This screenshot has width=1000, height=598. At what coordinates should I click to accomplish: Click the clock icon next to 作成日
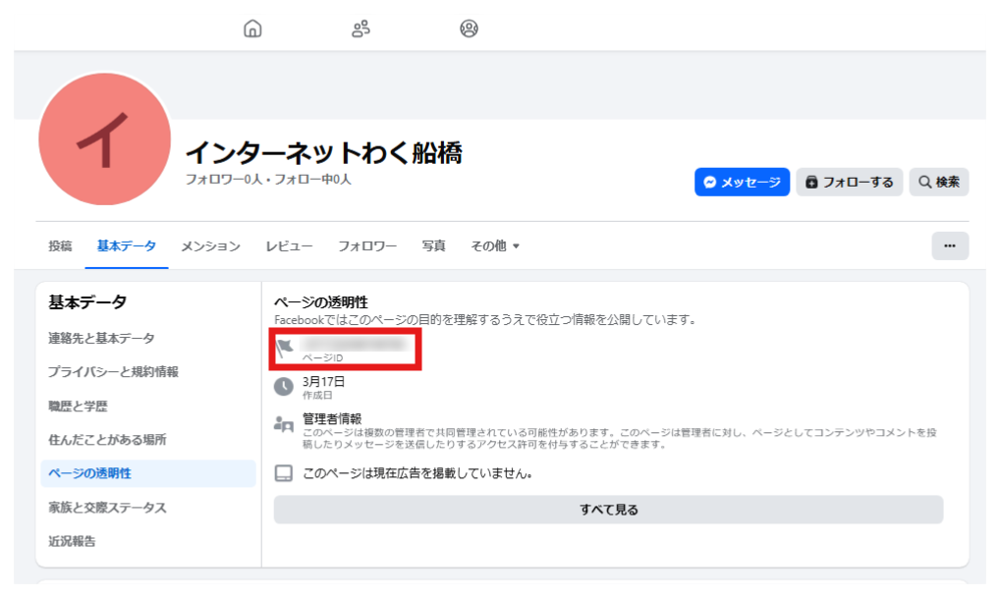tap(284, 387)
